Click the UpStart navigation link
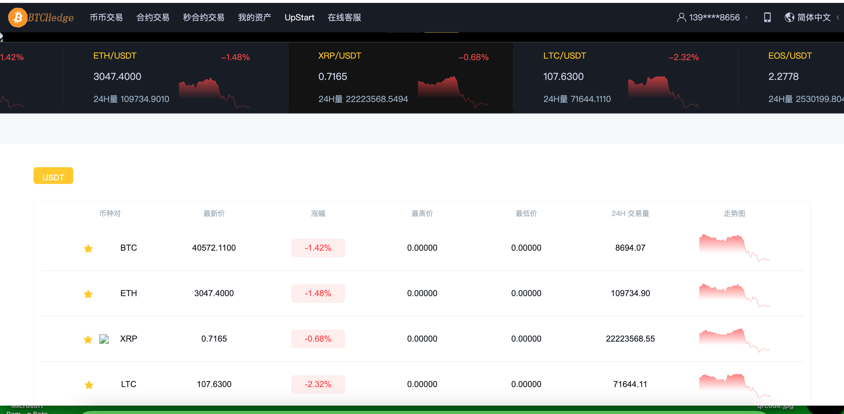The image size is (844, 414). tap(299, 17)
